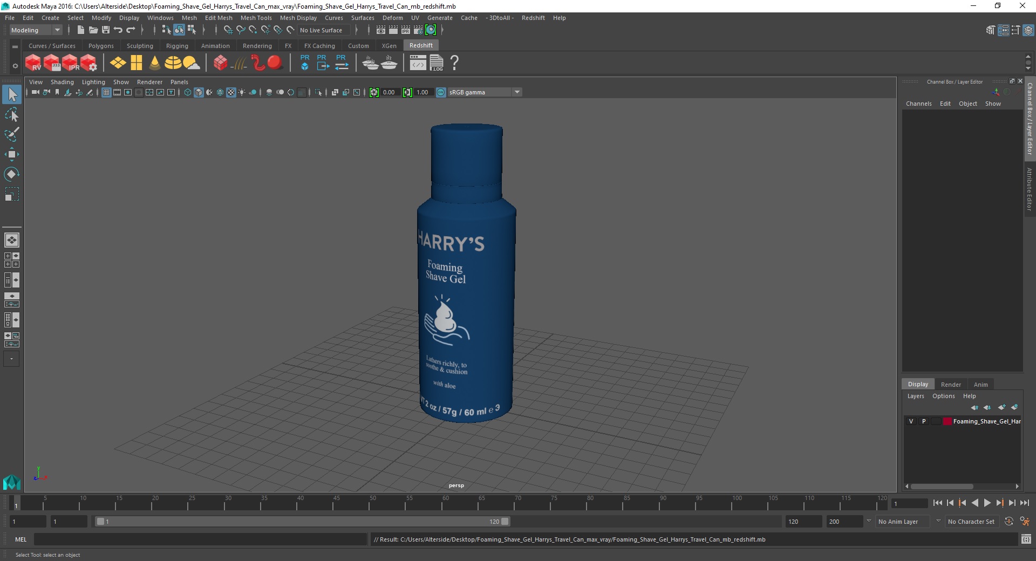1036x561 pixels.
Task: Open render view clapperboard in status line
Action: tap(381, 30)
